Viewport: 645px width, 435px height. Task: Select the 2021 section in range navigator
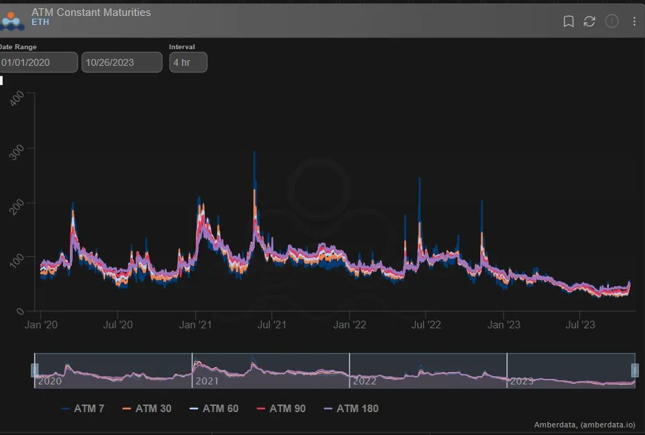[x=271, y=371]
